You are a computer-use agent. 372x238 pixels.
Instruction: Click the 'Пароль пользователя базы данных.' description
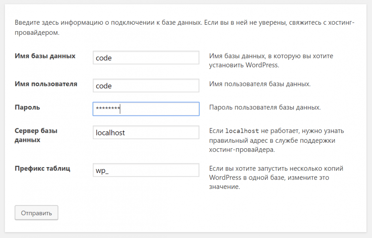[265, 107]
